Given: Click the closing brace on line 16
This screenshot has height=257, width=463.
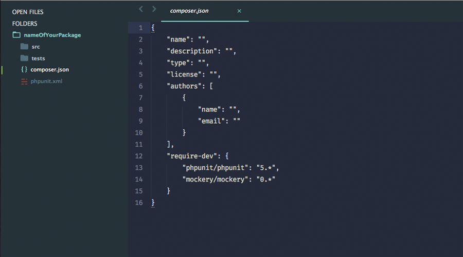Looking at the screenshot, I should pos(153,203).
